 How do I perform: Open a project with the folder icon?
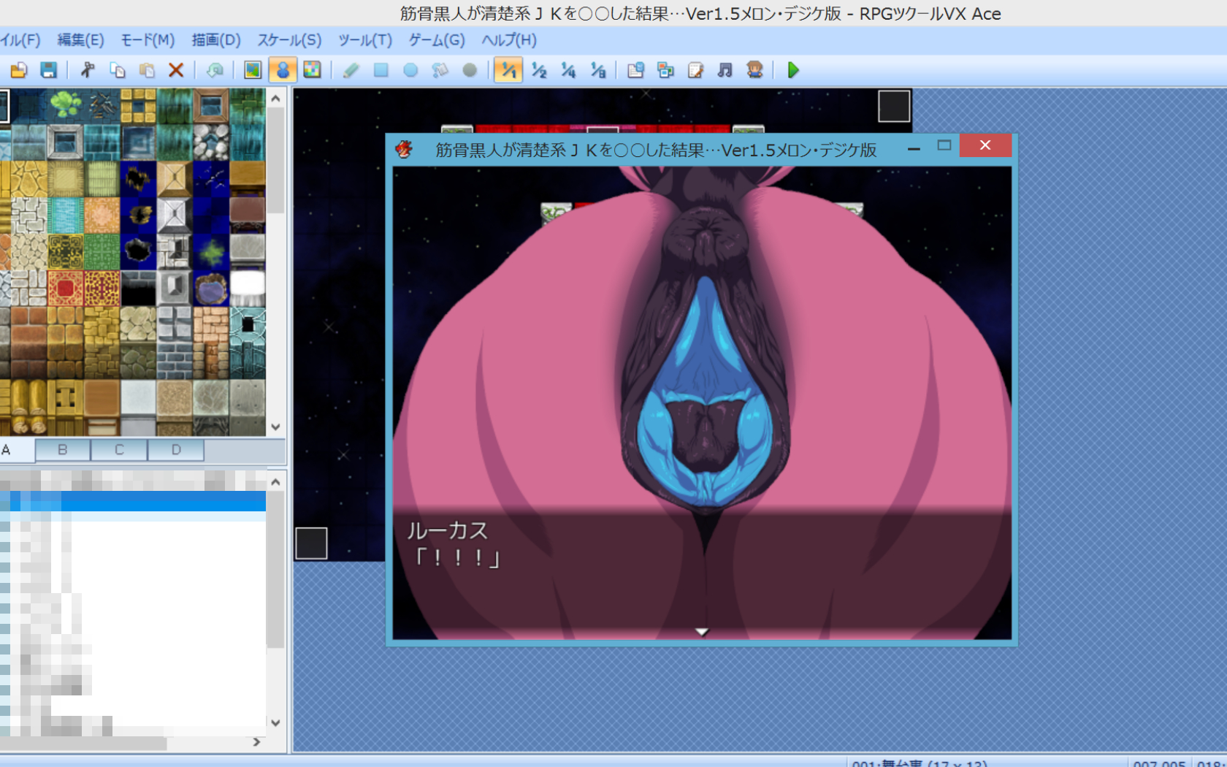click(x=19, y=70)
